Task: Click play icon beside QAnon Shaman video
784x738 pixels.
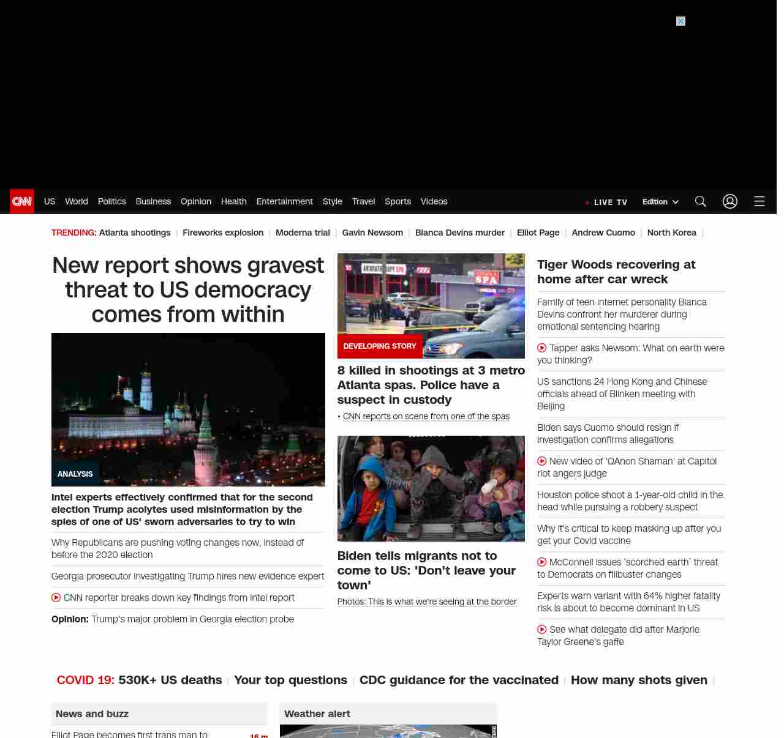Action: coord(542,461)
